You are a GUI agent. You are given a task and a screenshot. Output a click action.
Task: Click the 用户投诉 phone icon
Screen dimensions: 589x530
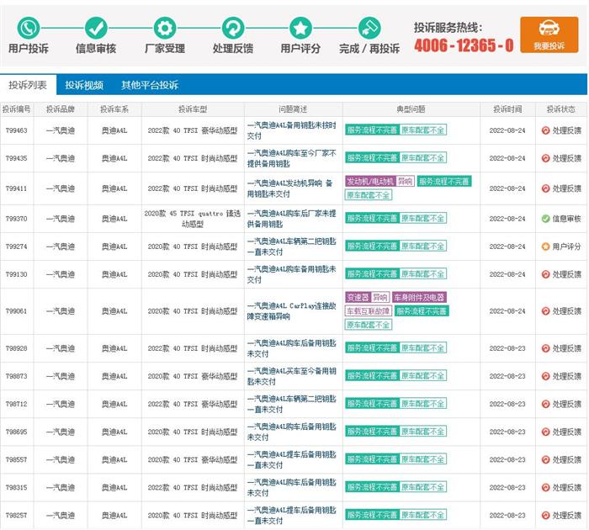[29, 28]
